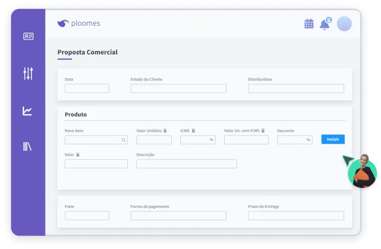Click the Valor Unitário input
381x249 pixels.
coord(154,140)
